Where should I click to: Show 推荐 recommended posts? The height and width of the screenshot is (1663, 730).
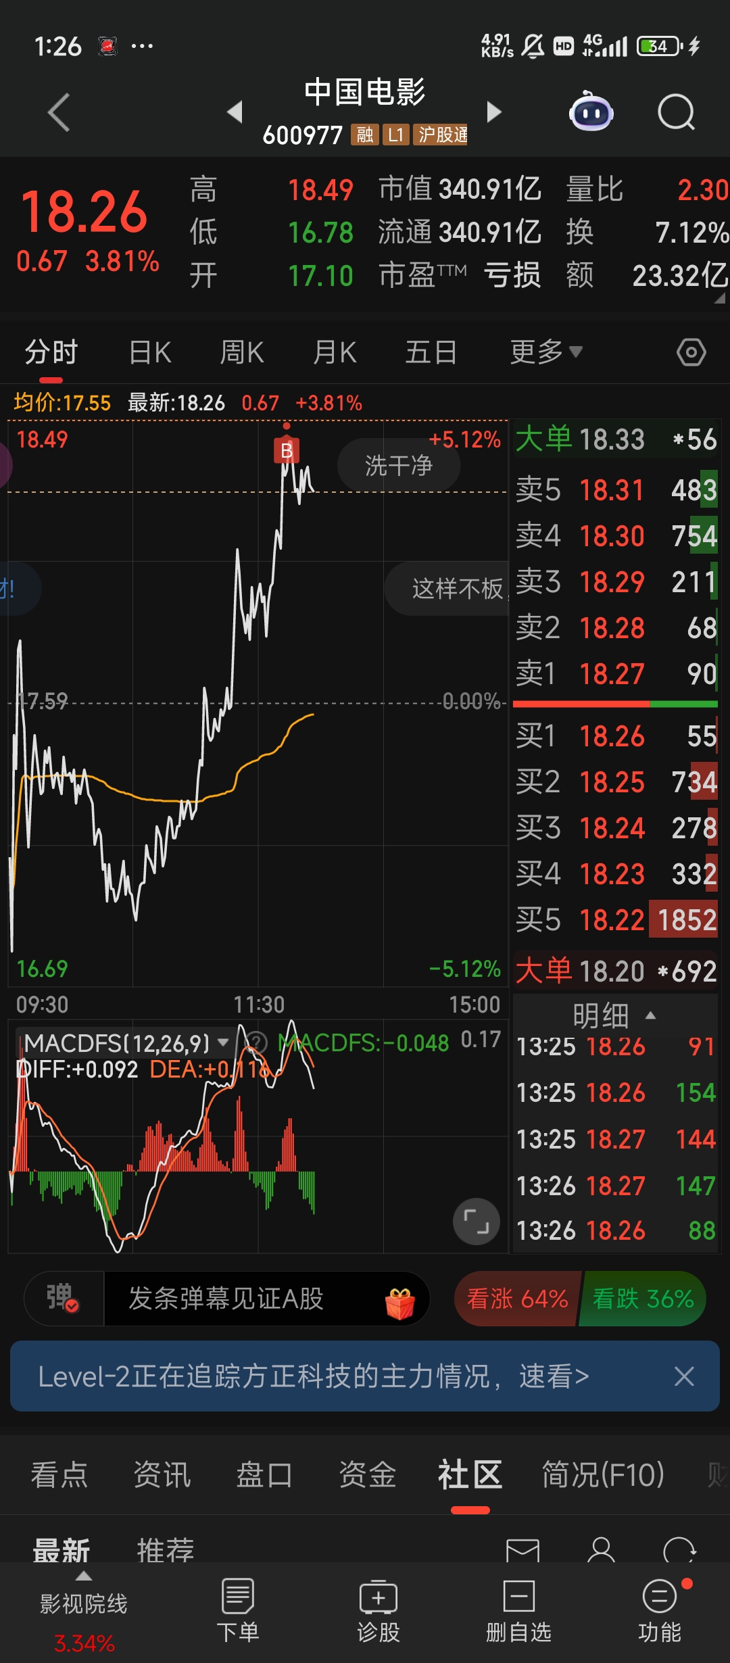(166, 1550)
